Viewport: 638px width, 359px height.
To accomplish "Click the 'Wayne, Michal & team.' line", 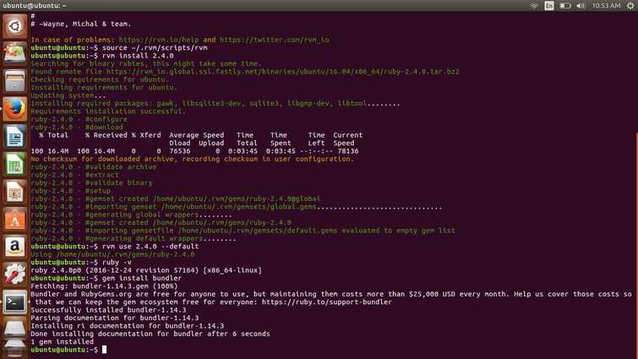I will [x=81, y=24].
